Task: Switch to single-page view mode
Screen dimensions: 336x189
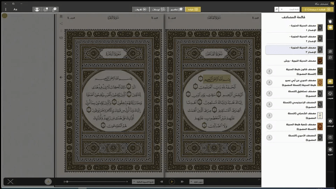Action: 330,21
